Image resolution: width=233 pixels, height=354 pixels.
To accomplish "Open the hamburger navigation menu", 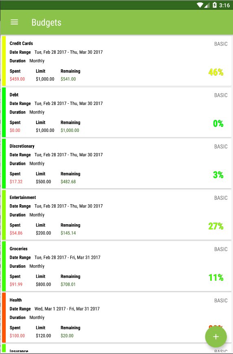I will click(x=14, y=22).
